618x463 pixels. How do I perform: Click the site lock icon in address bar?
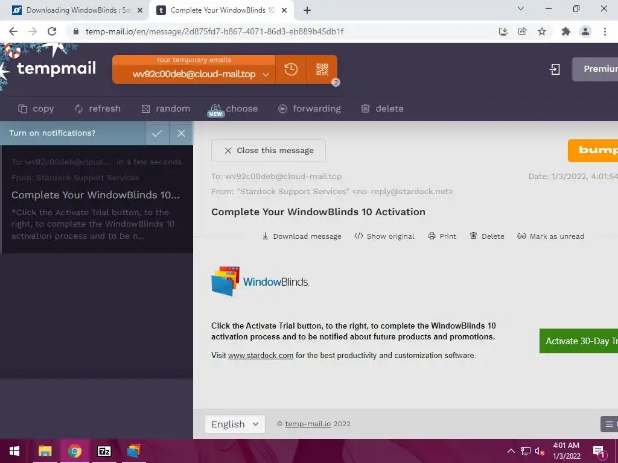click(76, 31)
